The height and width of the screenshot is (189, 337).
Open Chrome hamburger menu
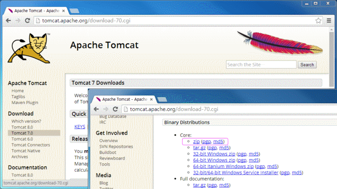click(x=329, y=21)
